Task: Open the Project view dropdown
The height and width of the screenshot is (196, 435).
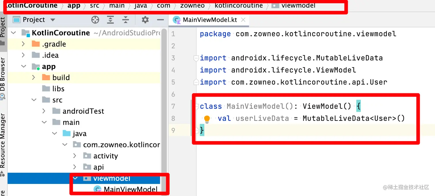Action: click(x=53, y=20)
